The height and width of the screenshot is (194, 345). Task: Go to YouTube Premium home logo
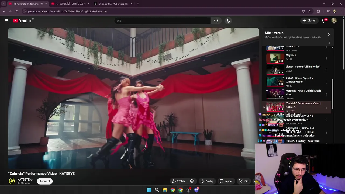[22, 21]
